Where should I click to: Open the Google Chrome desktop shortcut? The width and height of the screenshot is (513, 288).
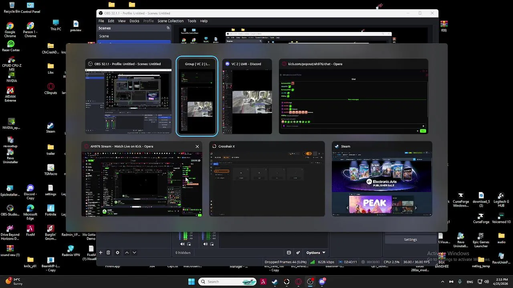tap(10, 30)
